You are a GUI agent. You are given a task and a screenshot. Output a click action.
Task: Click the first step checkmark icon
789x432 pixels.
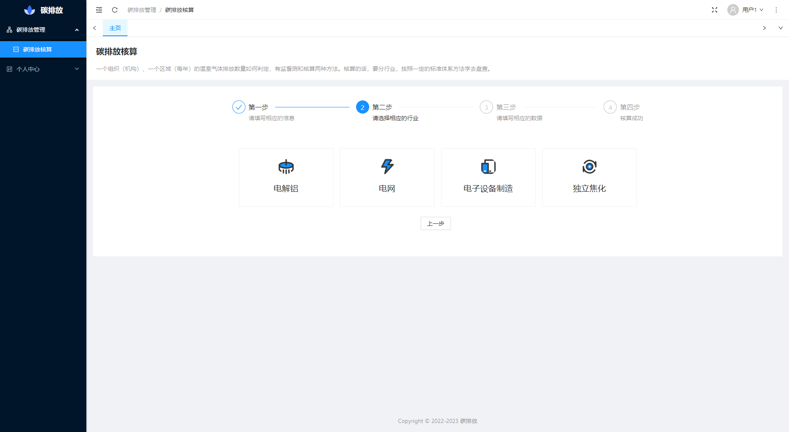pos(239,107)
